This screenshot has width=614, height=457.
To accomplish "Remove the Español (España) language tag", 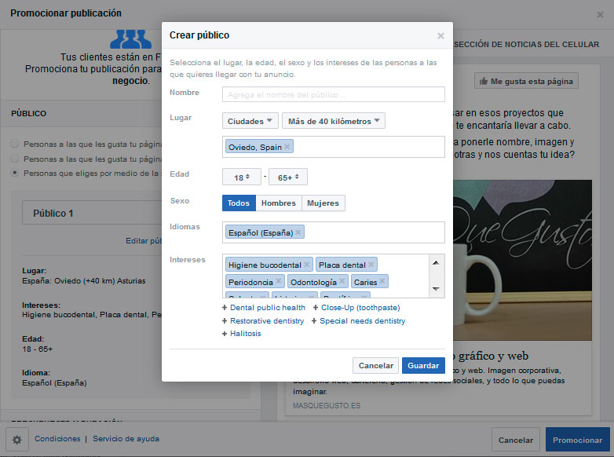I will [299, 232].
